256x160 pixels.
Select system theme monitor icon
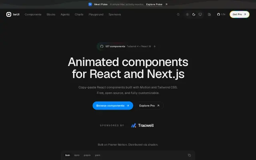click(200, 14)
